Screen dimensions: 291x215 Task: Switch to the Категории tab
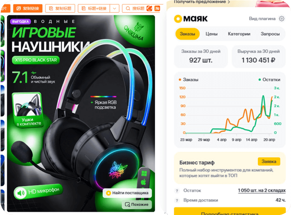tap(239, 34)
